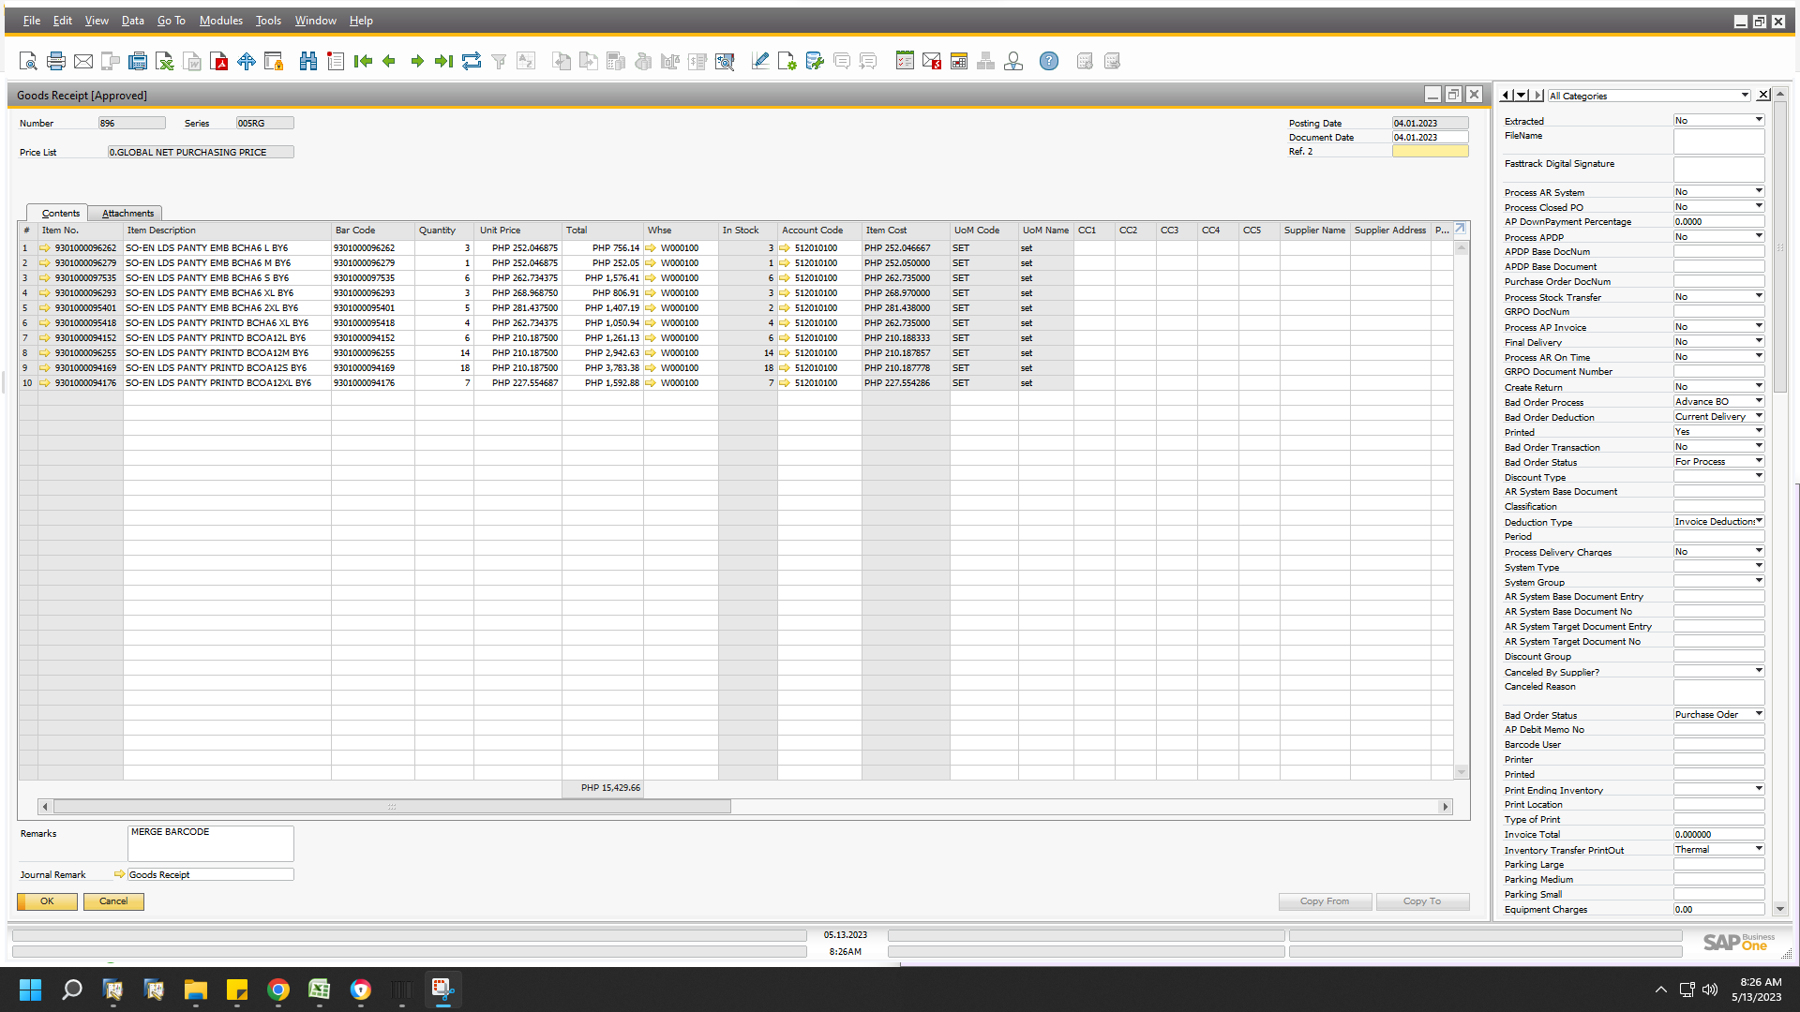Click the Cancel button

[x=113, y=901]
